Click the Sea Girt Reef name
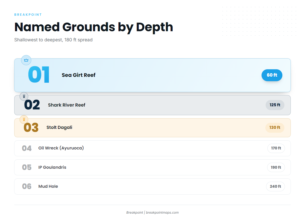The image size is (305, 221). pos(79,75)
